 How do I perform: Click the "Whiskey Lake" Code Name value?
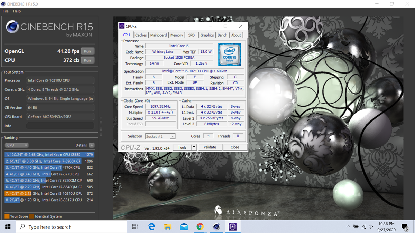pyautogui.click(x=163, y=52)
